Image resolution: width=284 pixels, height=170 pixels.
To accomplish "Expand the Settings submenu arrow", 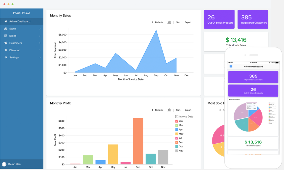I will coord(40,57).
